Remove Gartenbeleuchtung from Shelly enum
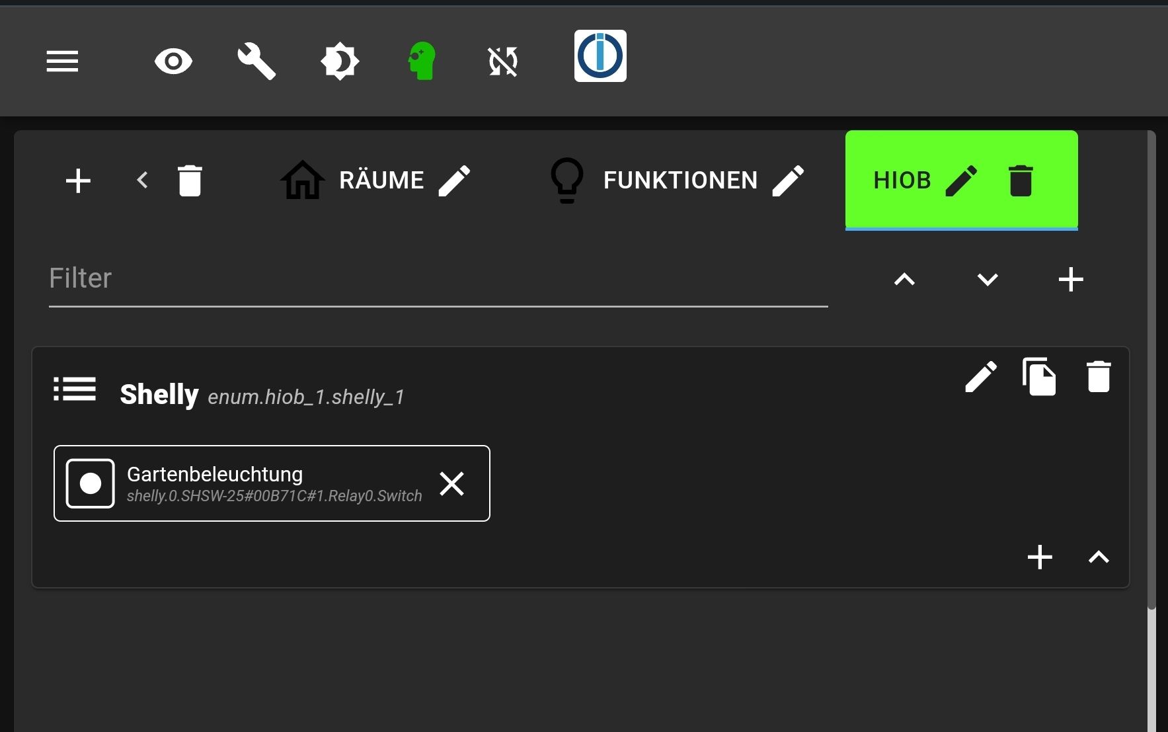The width and height of the screenshot is (1168, 732). (452, 483)
